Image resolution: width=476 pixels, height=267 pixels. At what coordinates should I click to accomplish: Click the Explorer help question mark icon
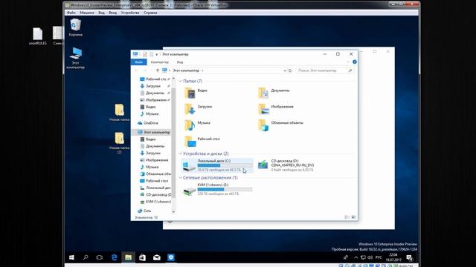pos(355,62)
